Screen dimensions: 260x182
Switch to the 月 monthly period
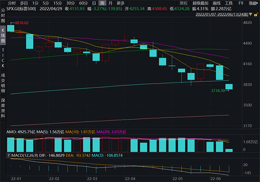(110, 3)
